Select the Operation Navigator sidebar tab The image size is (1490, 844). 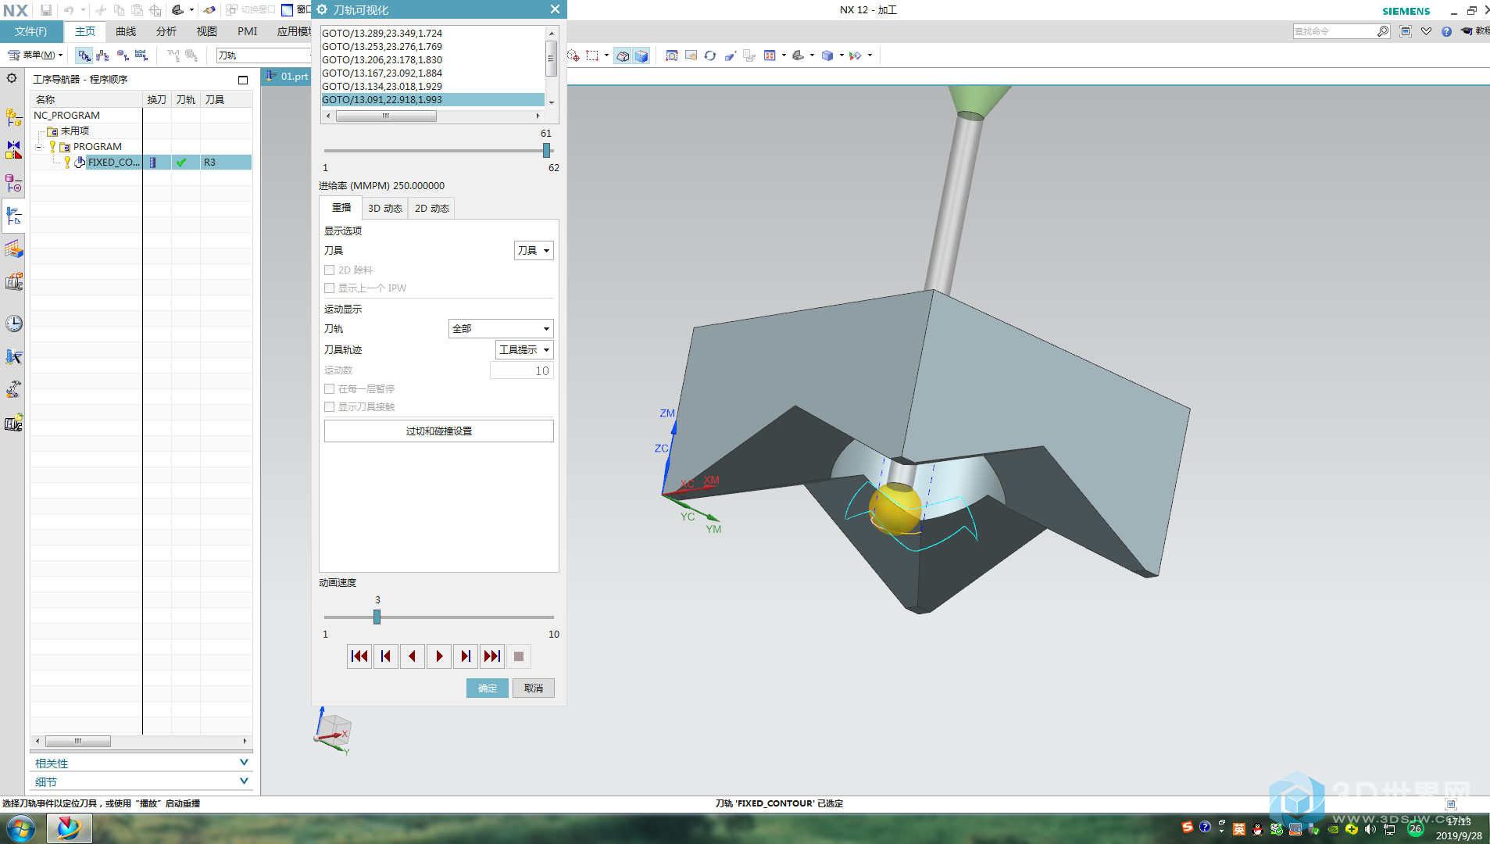13,216
